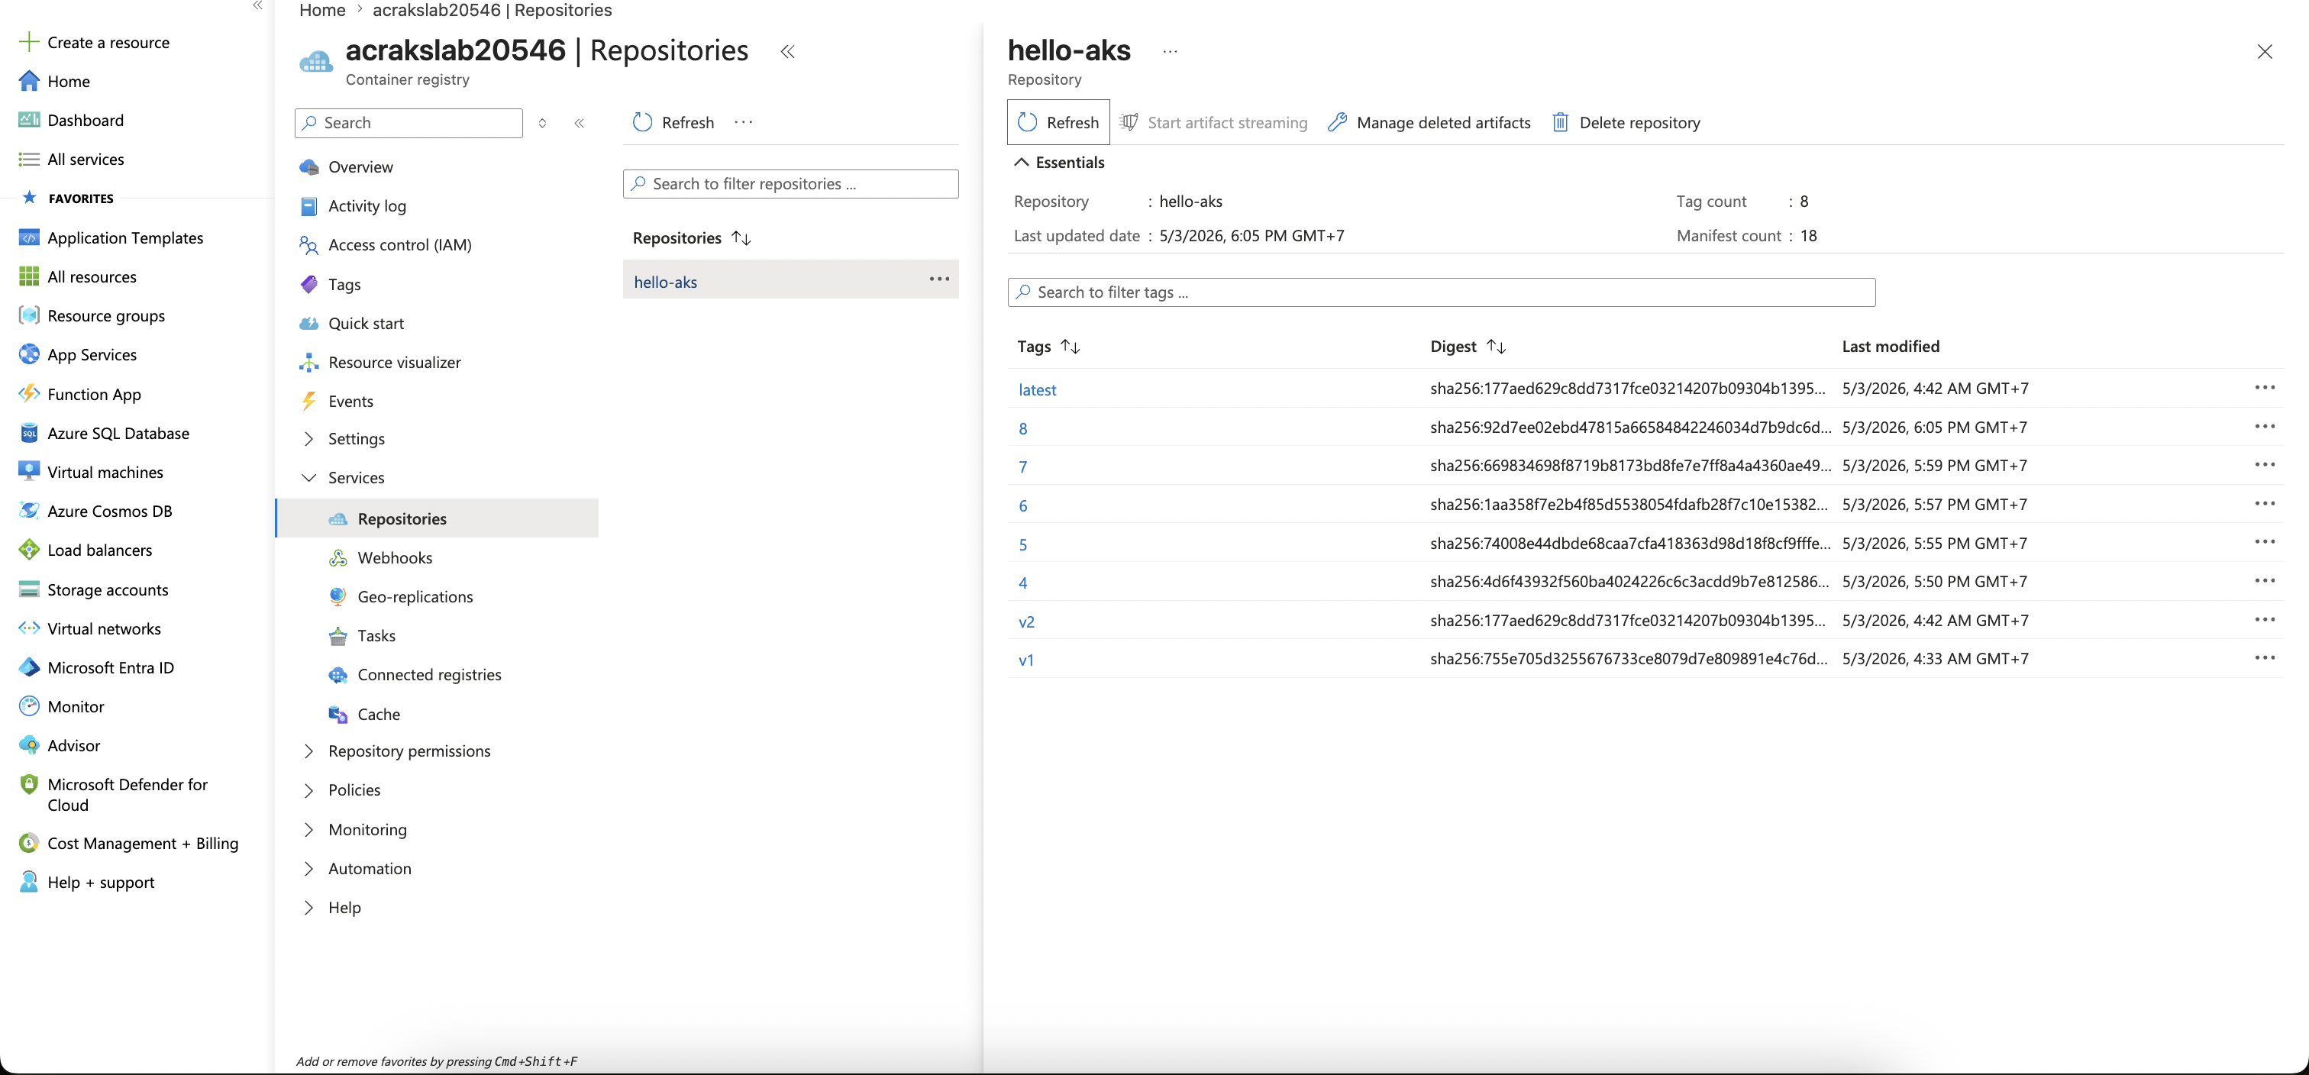Image resolution: width=2309 pixels, height=1075 pixels.
Task: Open tag 8 link
Action: pos(1022,428)
